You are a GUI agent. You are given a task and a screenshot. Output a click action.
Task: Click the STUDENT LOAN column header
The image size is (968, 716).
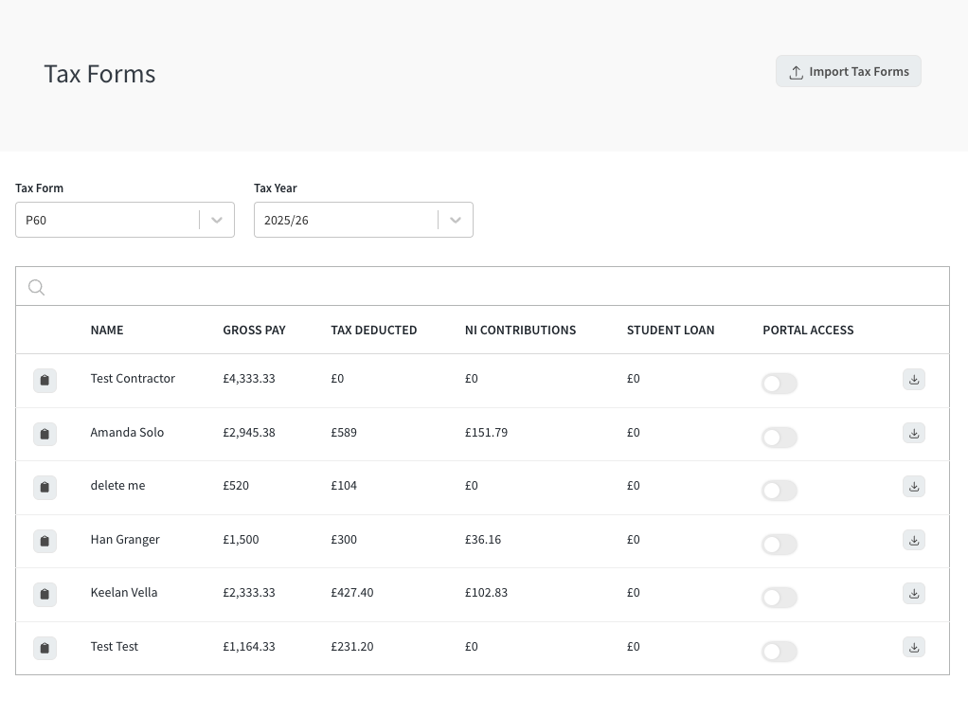click(x=671, y=331)
